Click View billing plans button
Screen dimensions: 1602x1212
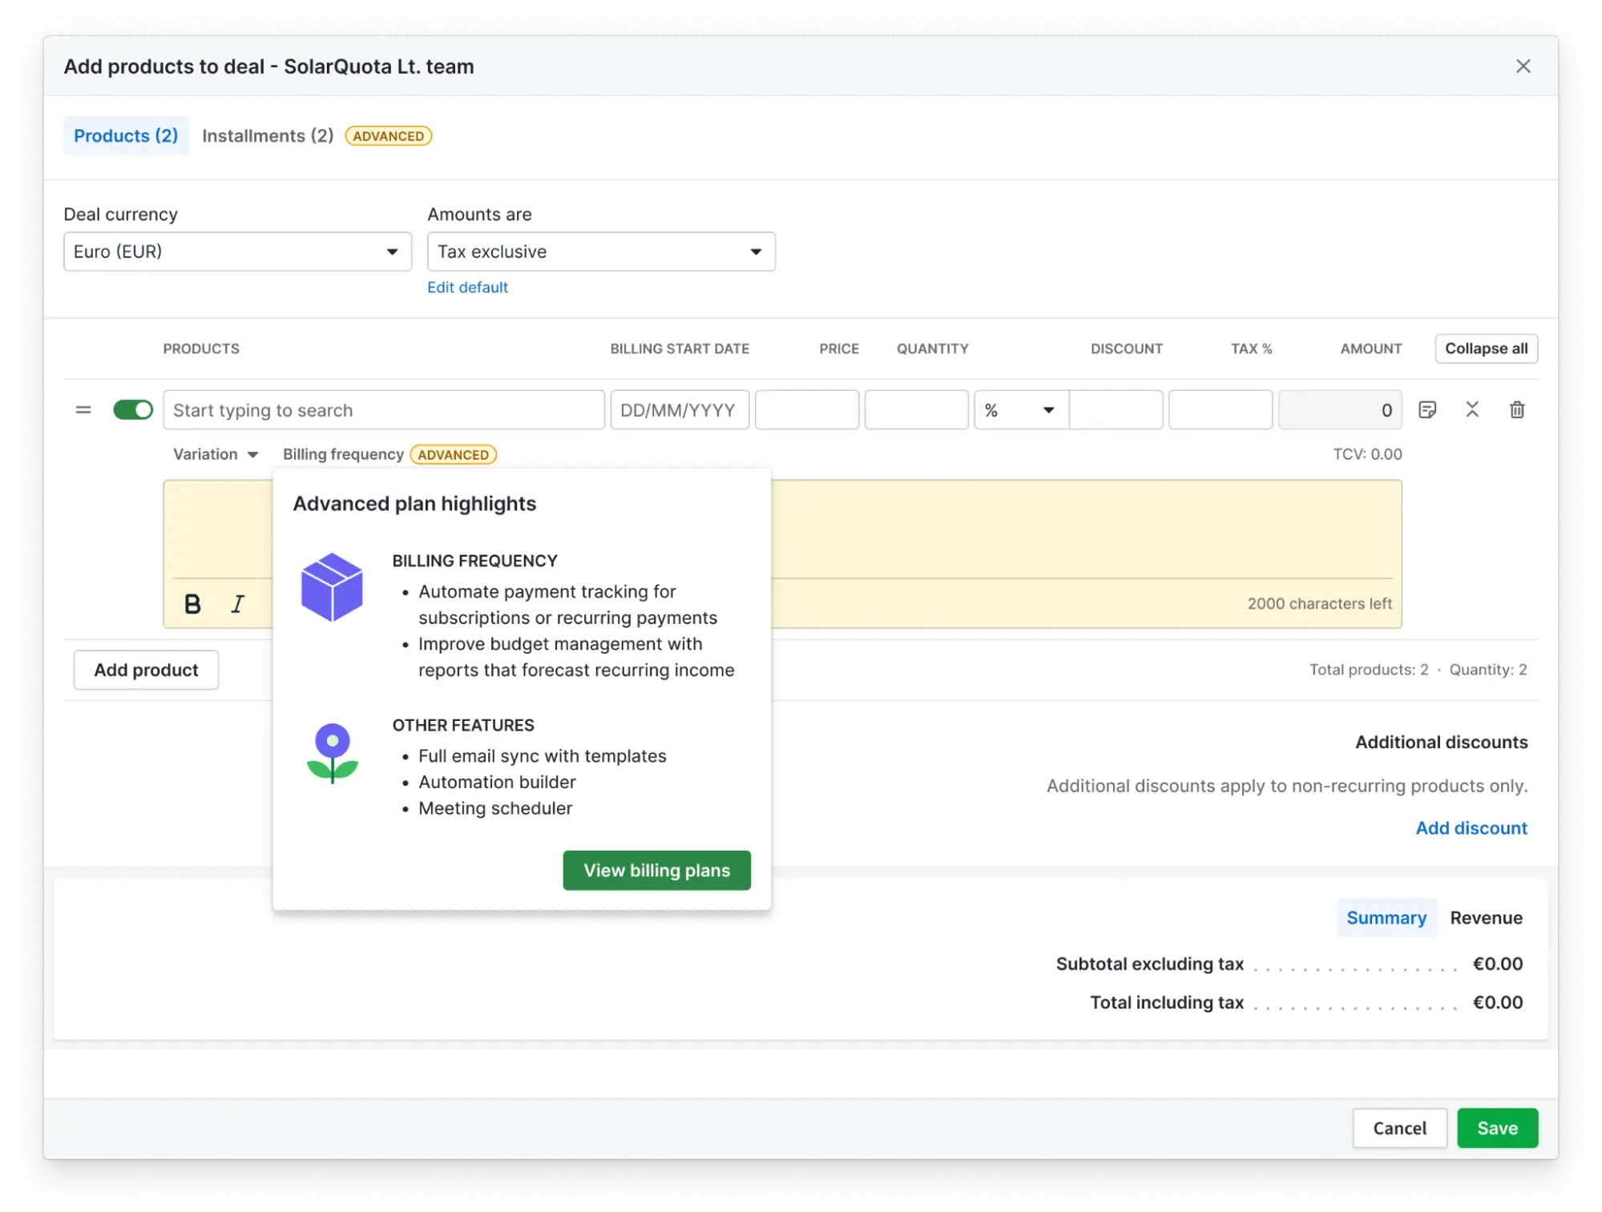point(656,869)
